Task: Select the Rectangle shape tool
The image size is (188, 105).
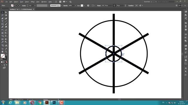Action: coord(2,24)
